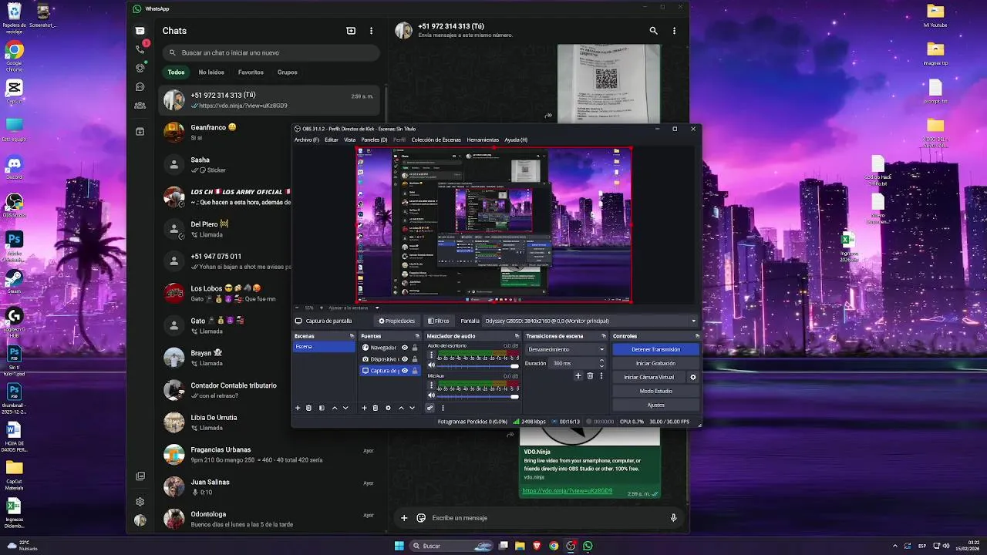
Task: Toggle visibility of Captura de pantalla source
Action: click(405, 371)
